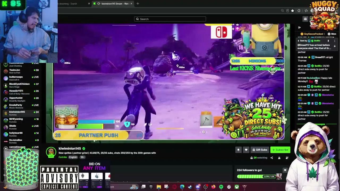Click the browser zoom indicator icon
340x191 pixels.
pos(282,11)
